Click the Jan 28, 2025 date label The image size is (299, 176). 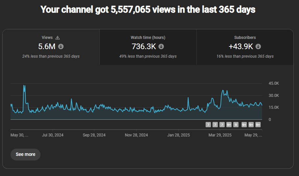click(x=179, y=135)
